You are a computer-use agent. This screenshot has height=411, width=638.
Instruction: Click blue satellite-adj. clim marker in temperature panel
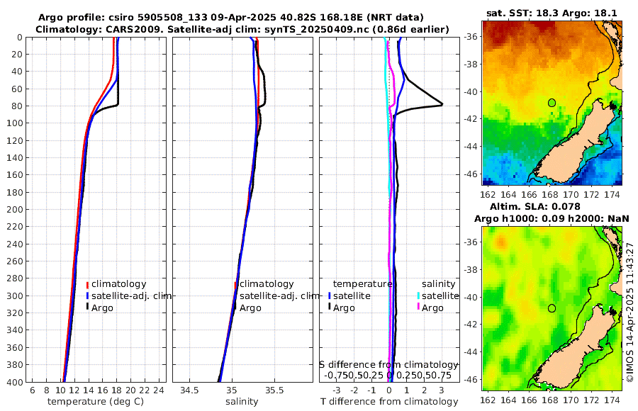[87, 296]
